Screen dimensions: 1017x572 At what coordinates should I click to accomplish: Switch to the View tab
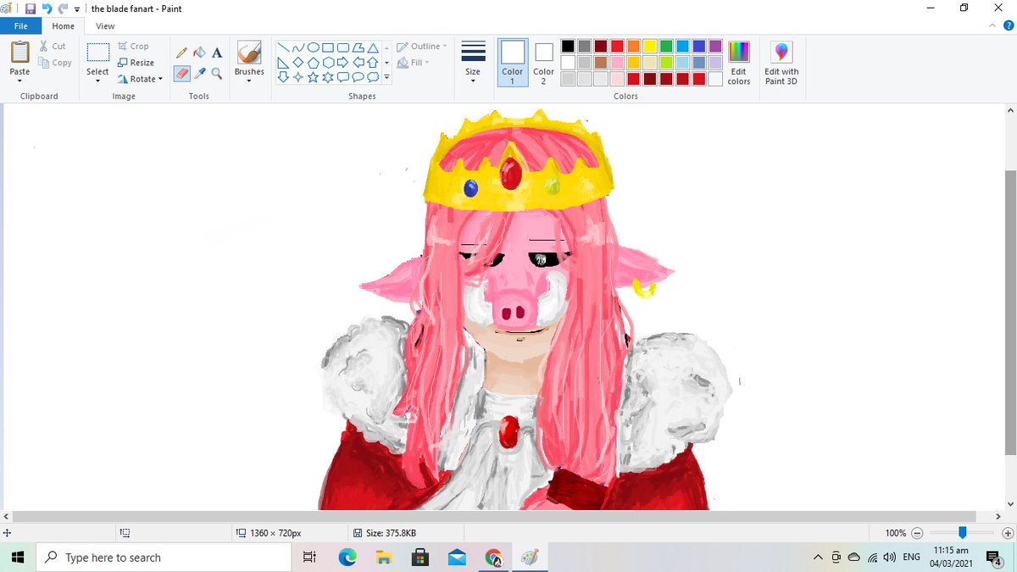point(105,26)
